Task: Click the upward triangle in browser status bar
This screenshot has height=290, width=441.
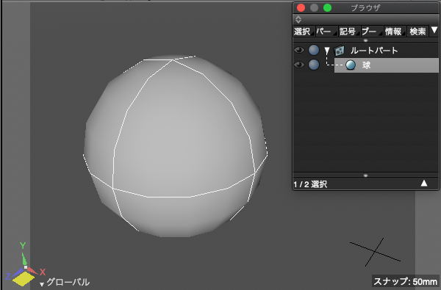Action: (x=424, y=184)
